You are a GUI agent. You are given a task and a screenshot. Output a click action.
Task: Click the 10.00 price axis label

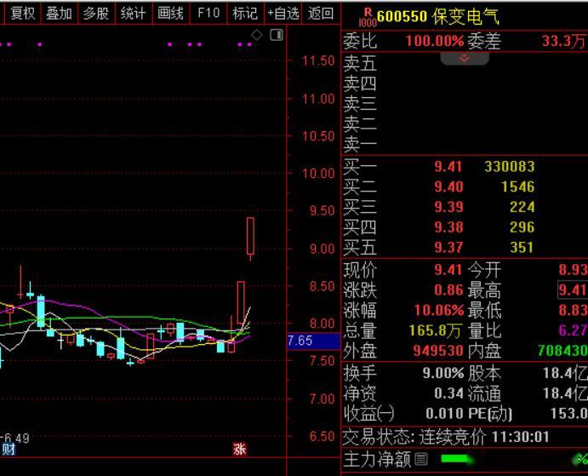(318, 174)
